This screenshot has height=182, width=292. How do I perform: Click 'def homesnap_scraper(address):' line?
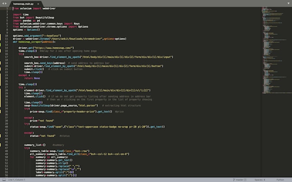click(34, 42)
